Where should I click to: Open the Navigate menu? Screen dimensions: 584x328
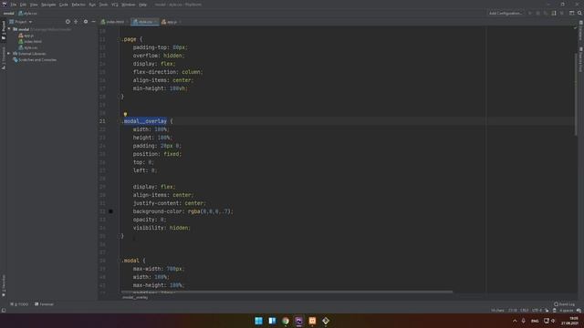tap(48, 5)
